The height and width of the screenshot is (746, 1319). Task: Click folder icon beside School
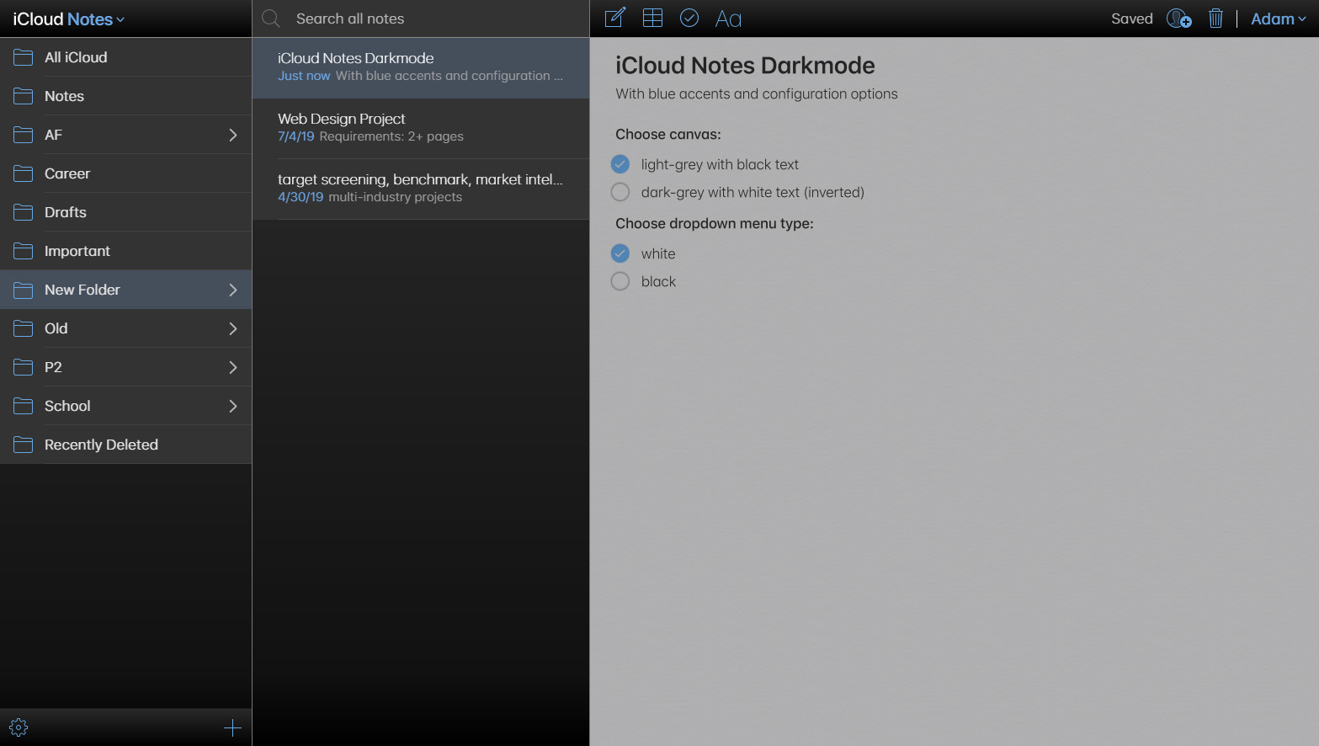point(24,406)
